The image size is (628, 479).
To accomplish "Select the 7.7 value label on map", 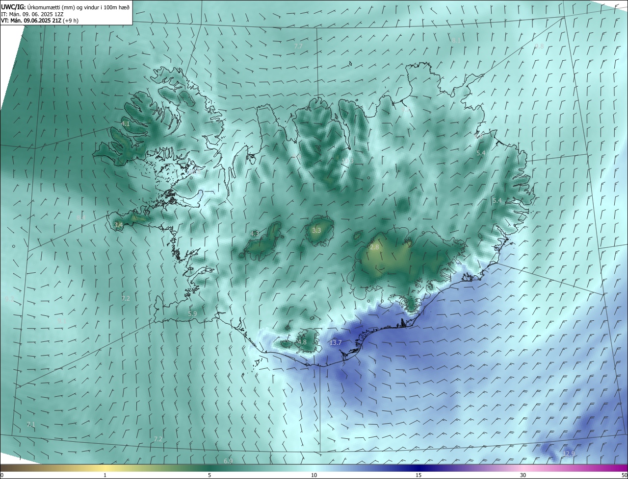I will 298,46.
